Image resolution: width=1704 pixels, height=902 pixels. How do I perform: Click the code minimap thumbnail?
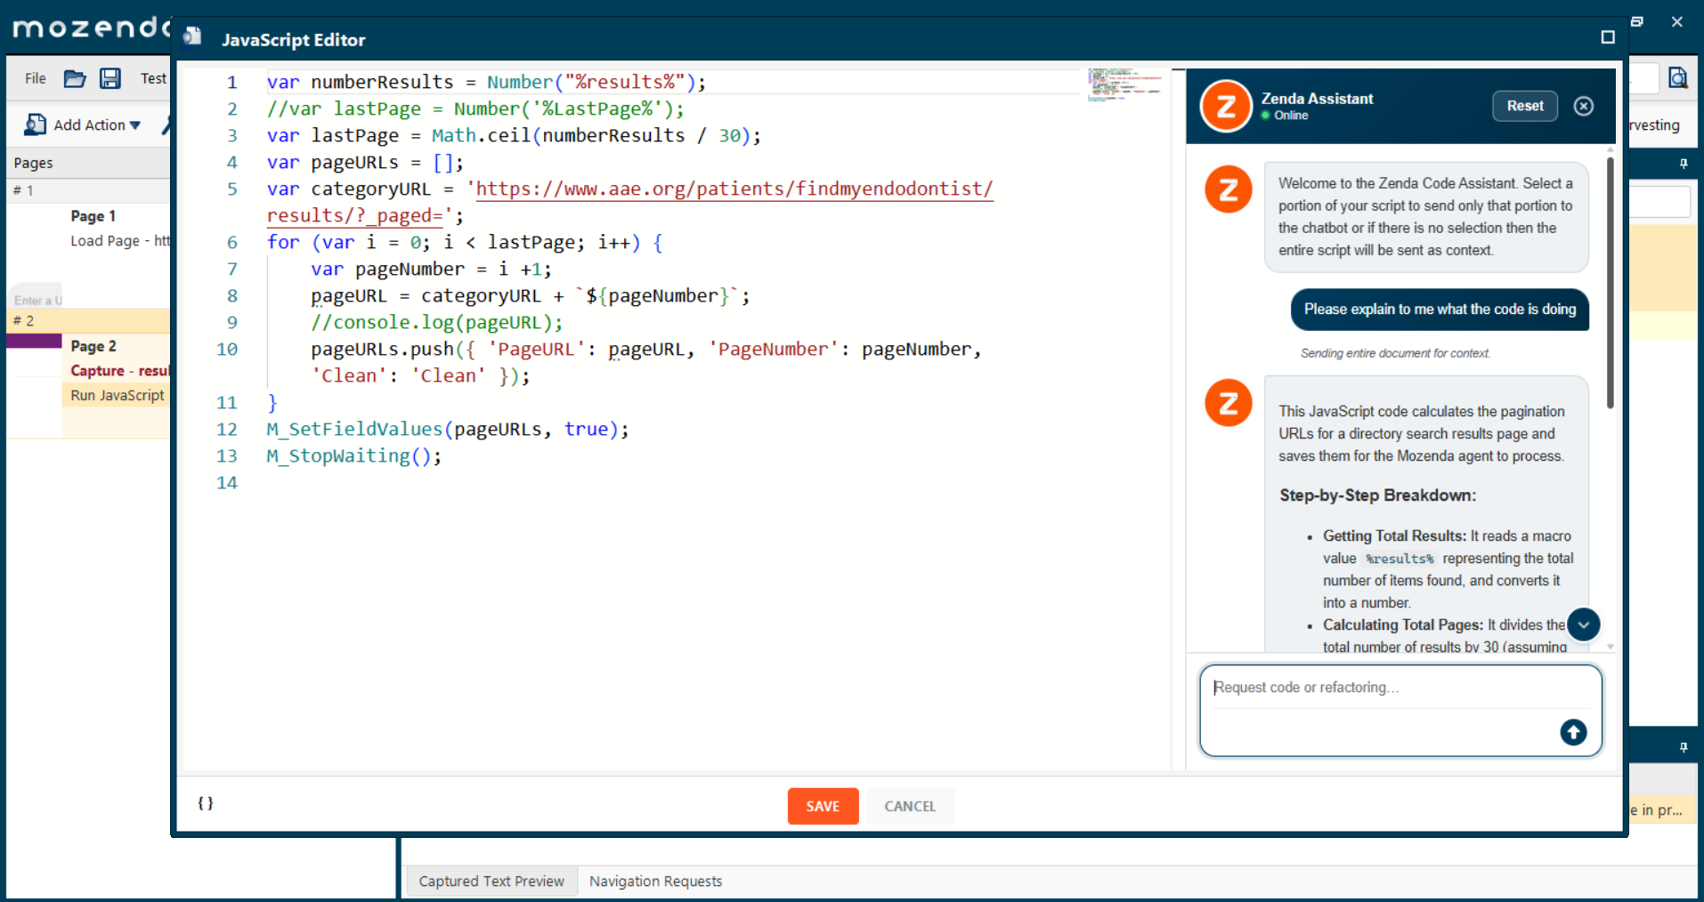pyautogui.click(x=1124, y=85)
